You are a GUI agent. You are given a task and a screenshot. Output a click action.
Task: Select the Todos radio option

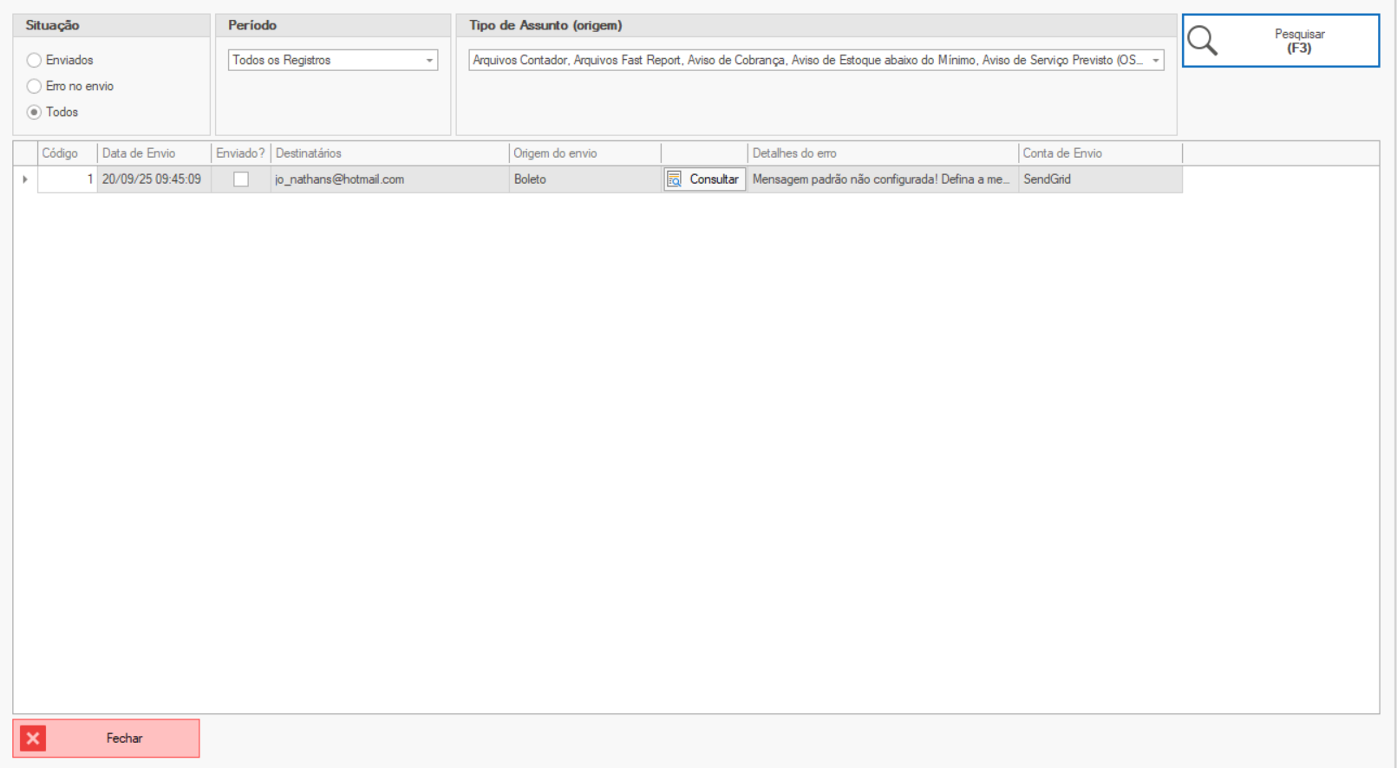35,112
